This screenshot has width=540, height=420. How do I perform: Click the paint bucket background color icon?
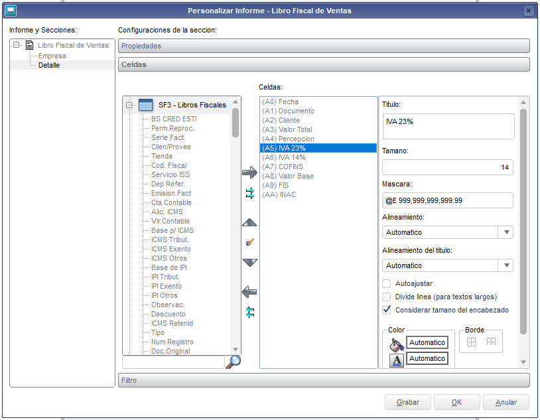(397, 344)
